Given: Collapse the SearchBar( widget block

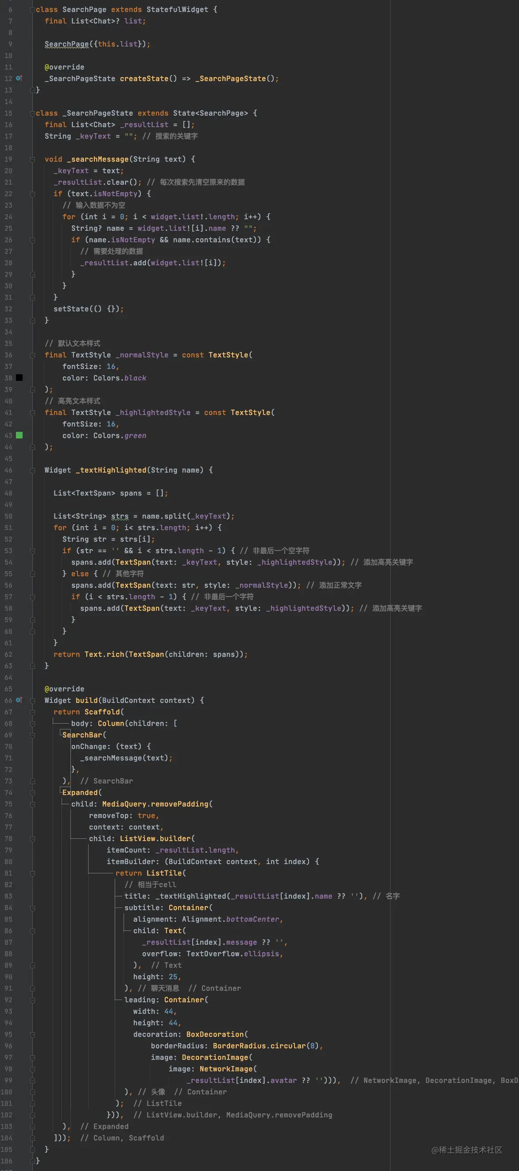Looking at the screenshot, I should [32, 735].
